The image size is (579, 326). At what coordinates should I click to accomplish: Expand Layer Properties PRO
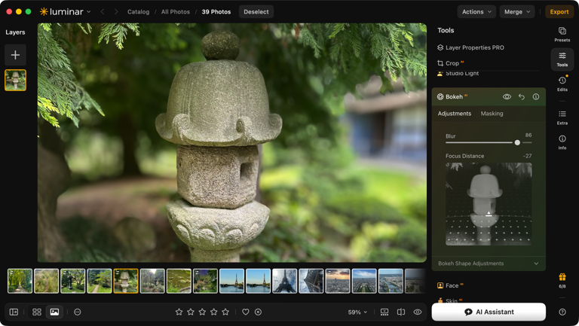point(470,47)
